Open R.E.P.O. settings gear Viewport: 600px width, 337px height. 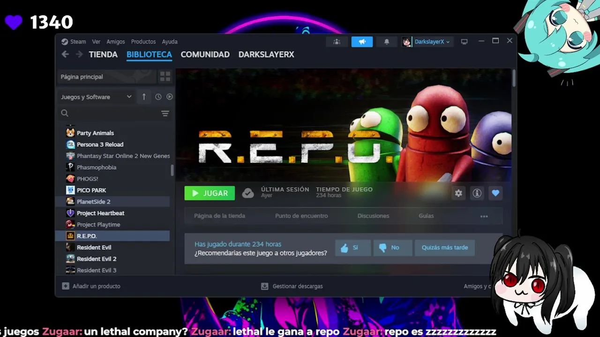pos(458,193)
